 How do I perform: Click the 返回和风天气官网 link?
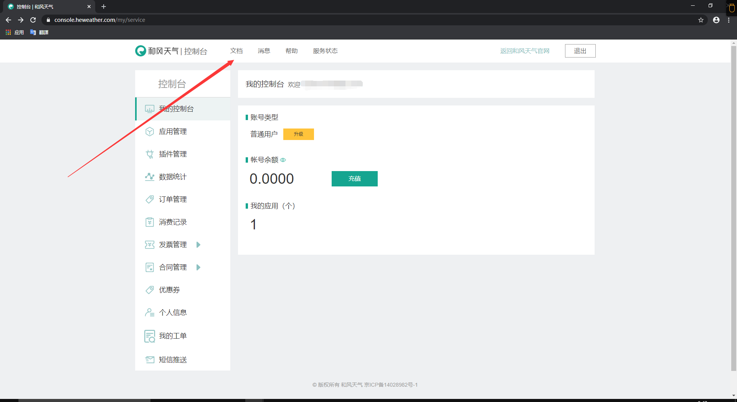(x=525, y=51)
